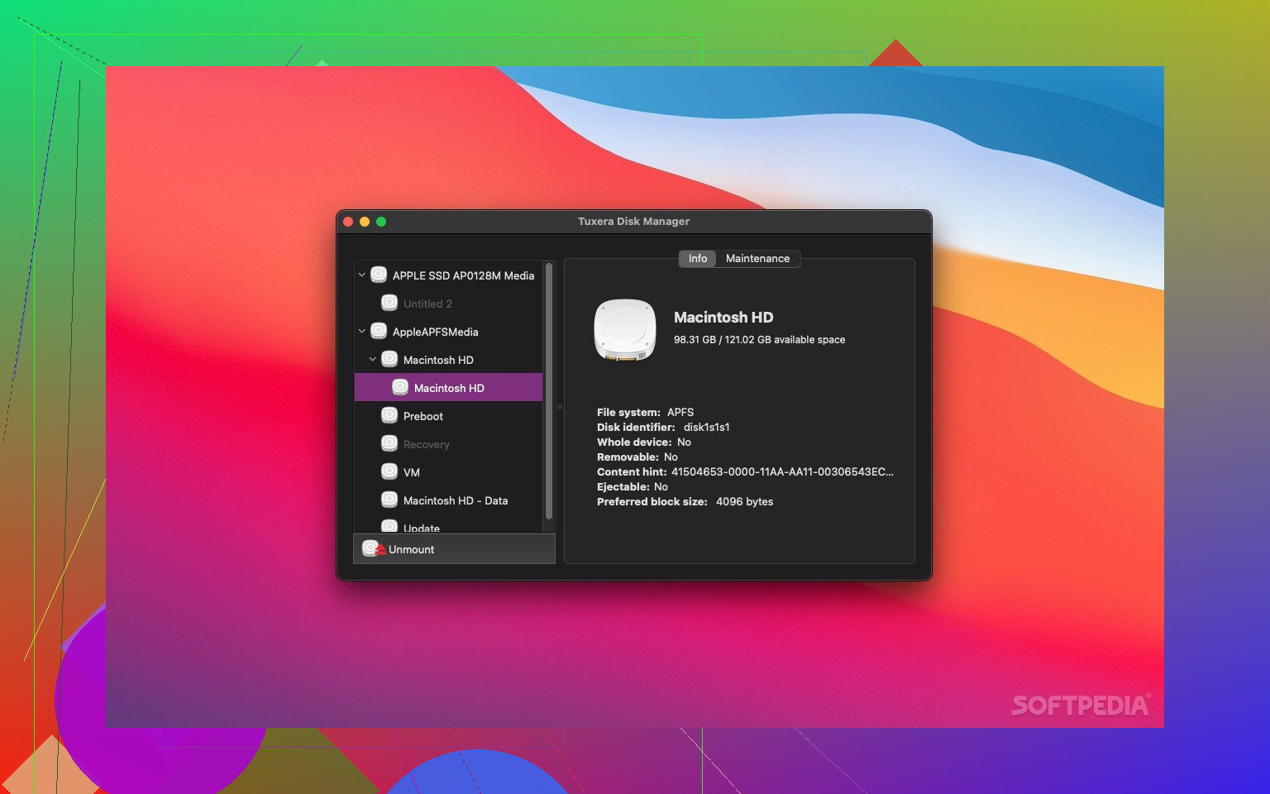Select the highlighted Macintosh HD sub-volume

449,388
